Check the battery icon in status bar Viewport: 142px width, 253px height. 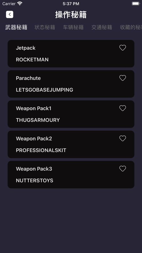coord(136,3)
